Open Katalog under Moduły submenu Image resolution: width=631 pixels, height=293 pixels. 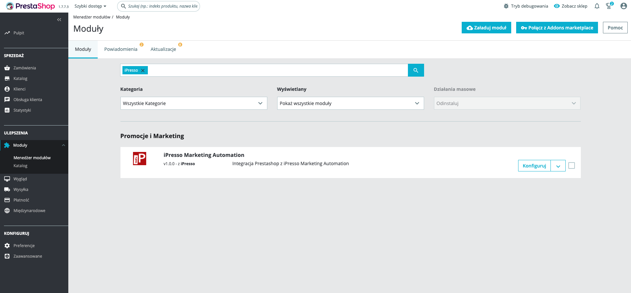(x=20, y=166)
